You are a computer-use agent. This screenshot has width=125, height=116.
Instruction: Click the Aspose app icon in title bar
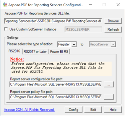5,5
